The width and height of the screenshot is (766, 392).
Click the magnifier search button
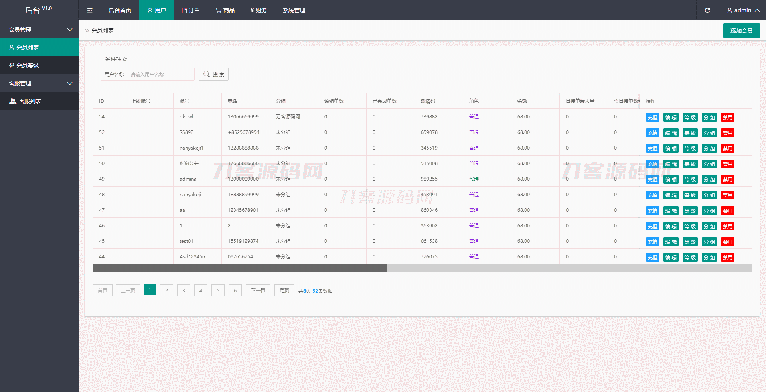coord(213,74)
